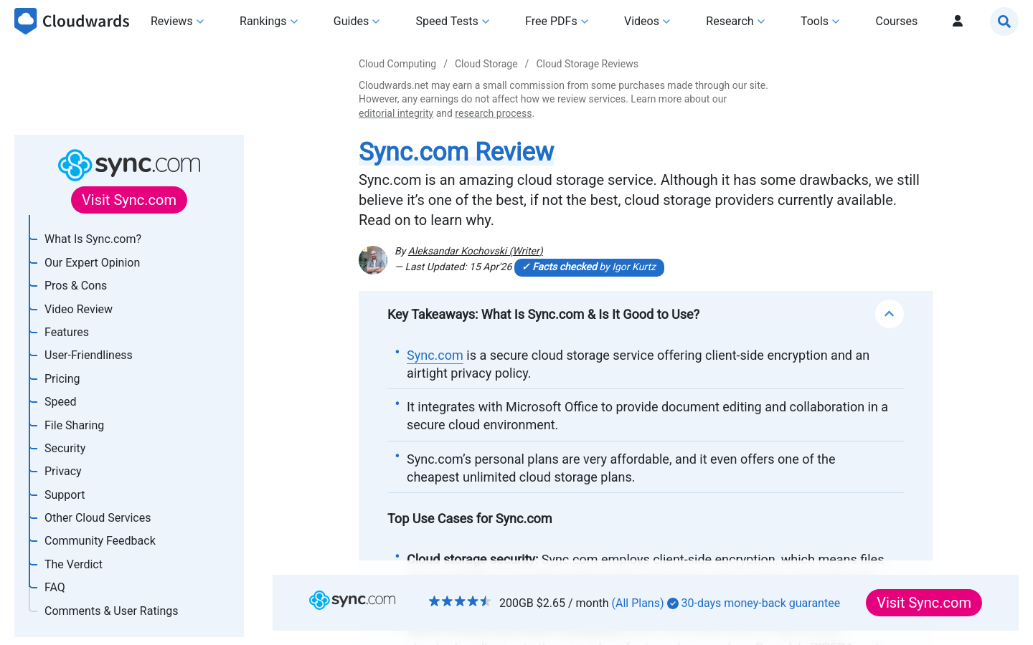Open the Rankings dropdown menu
The width and height of the screenshot is (1033, 645).
pos(268,21)
